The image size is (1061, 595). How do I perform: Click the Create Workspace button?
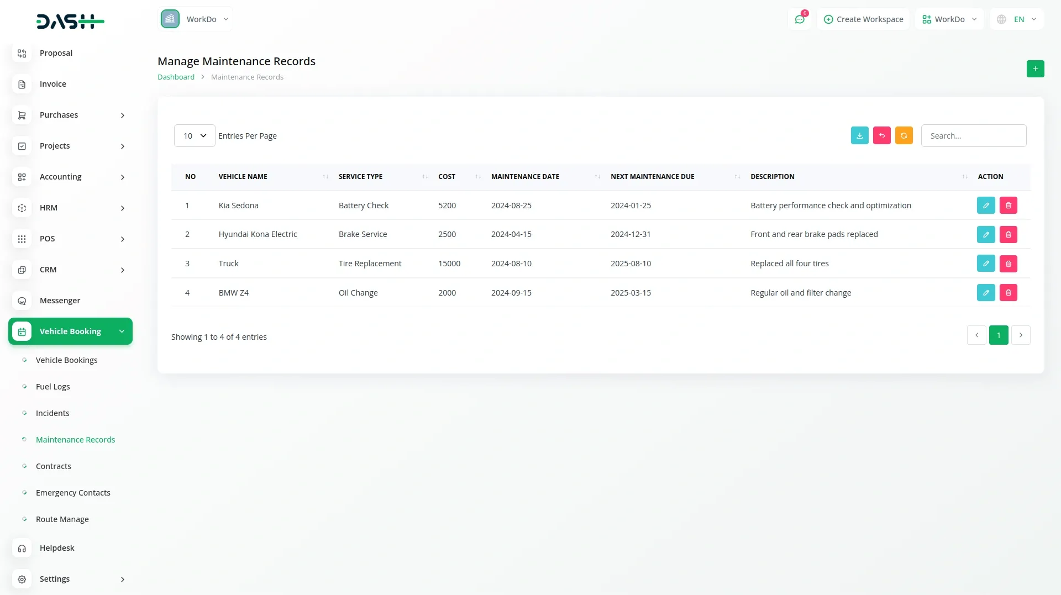863,19
